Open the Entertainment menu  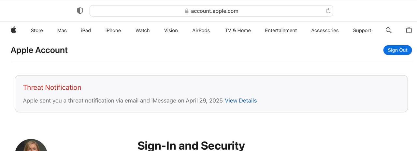click(281, 30)
